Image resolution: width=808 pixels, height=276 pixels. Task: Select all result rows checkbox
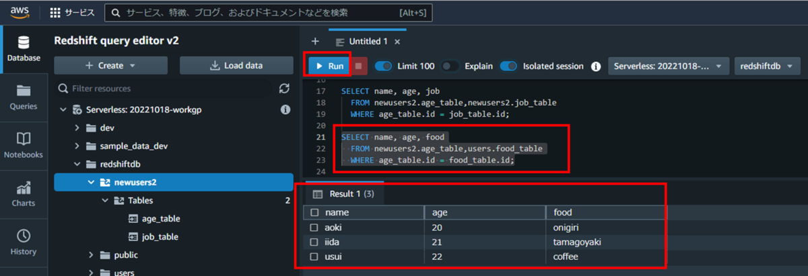[314, 212]
